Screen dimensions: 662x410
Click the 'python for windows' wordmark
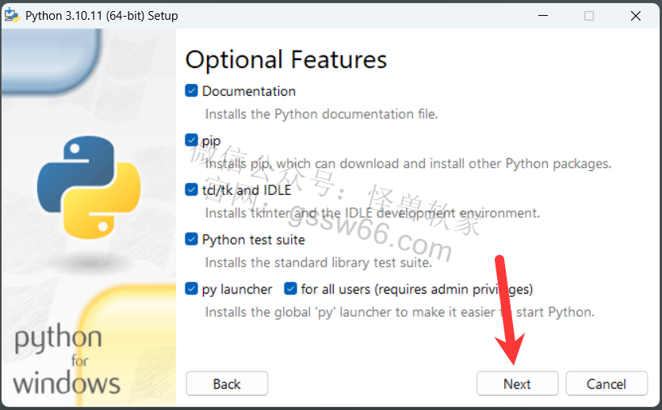coord(67,359)
